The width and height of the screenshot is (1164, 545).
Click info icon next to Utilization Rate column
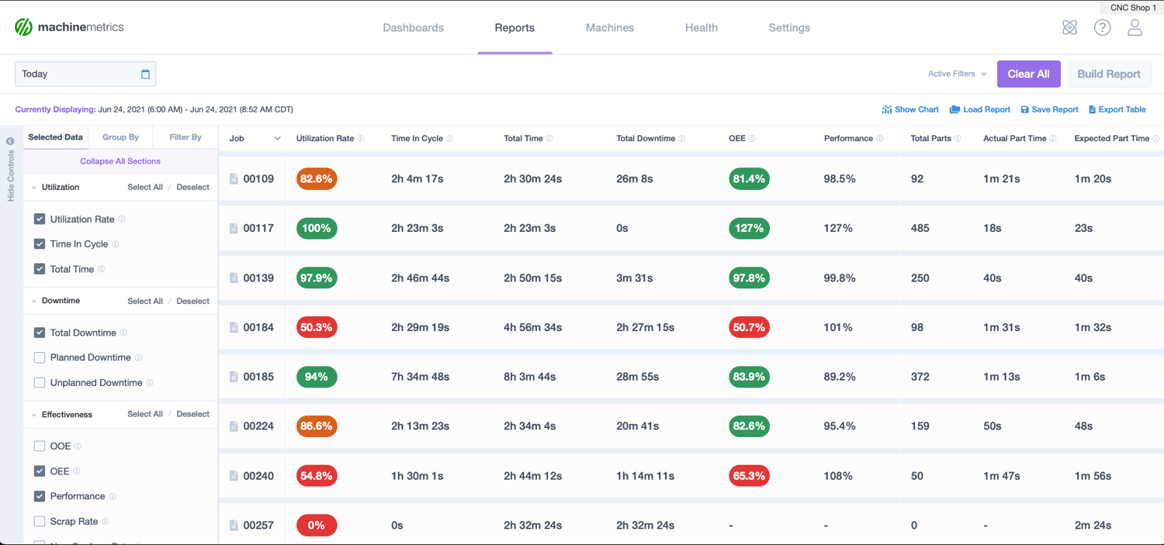click(x=361, y=139)
